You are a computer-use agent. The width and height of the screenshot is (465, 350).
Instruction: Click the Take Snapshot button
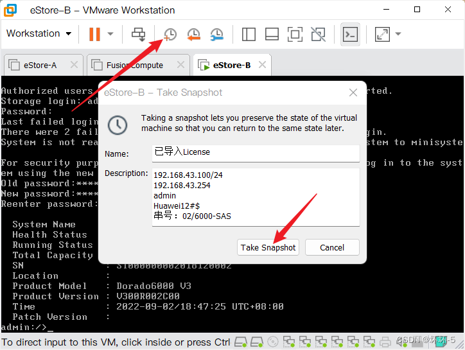tap(268, 247)
